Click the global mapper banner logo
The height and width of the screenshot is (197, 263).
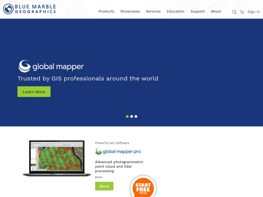click(51, 66)
